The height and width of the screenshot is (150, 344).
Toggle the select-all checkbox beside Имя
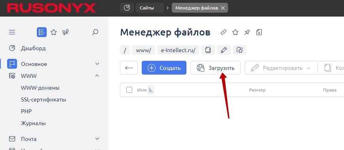click(x=129, y=90)
